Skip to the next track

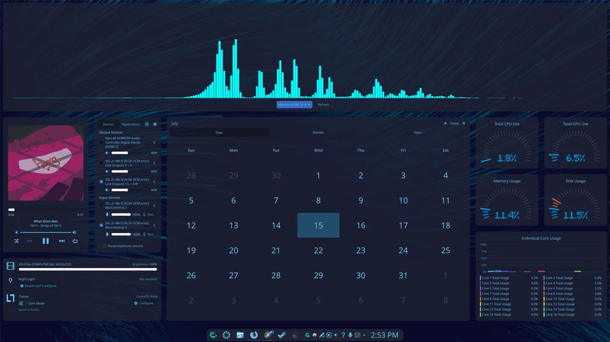[62, 241]
